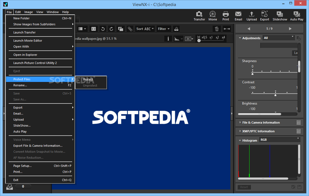The width and height of the screenshot is (309, 196).
Task: Click the undo adjustments icon
Action: click(x=299, y=38)
